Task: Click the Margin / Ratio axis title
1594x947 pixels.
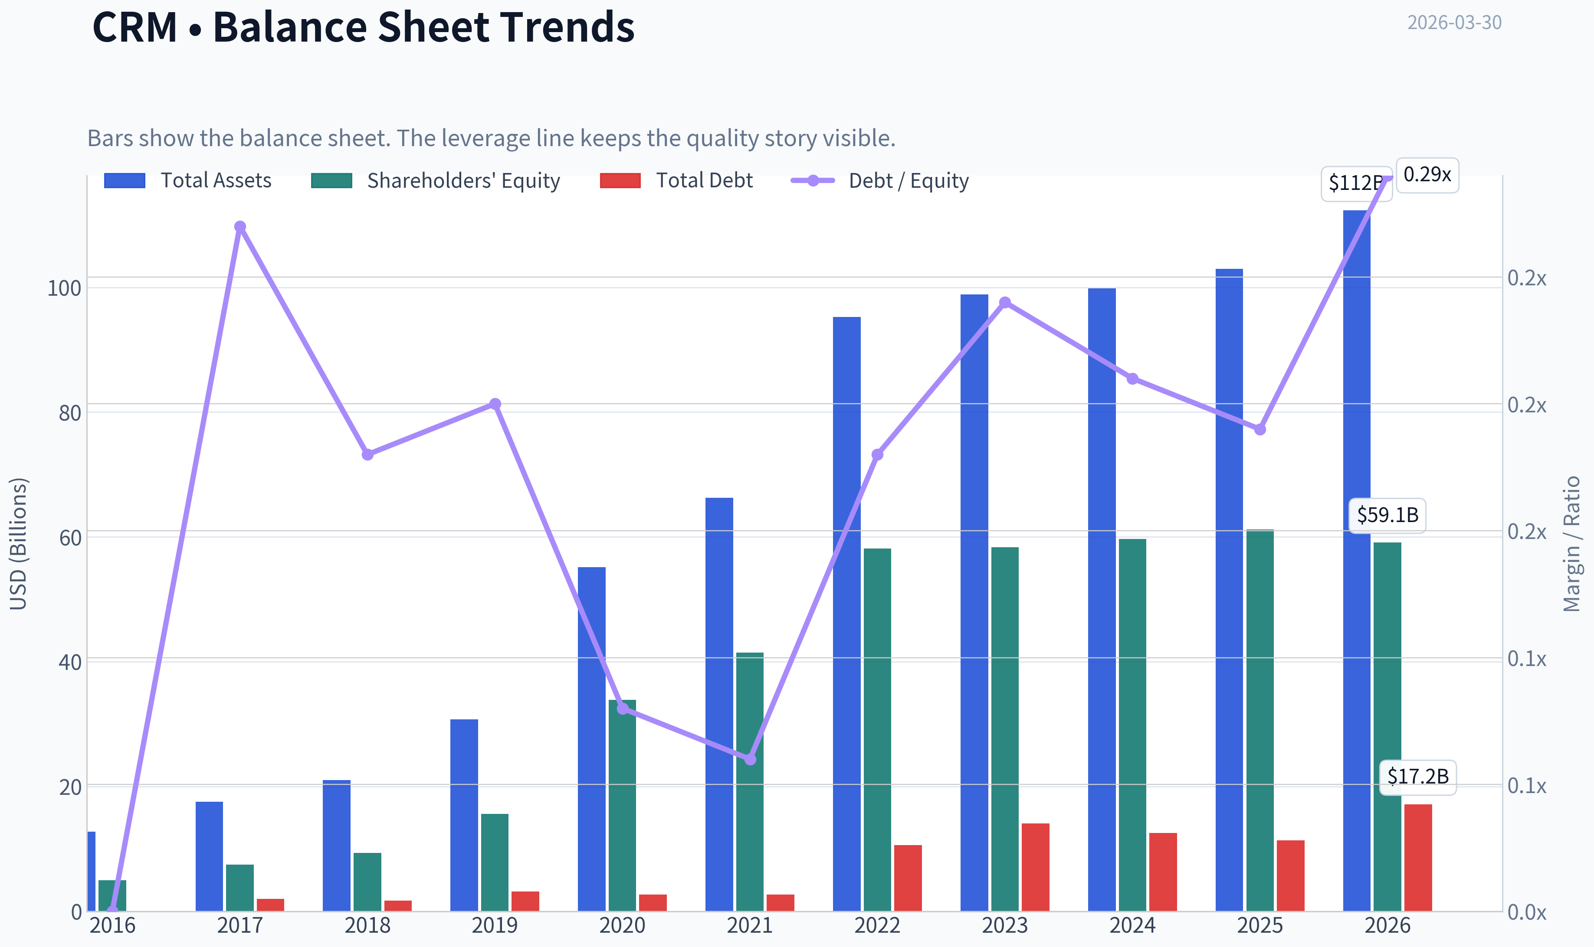Action: (1572, 544)
